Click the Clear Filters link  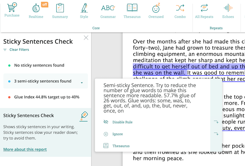coord(19,50)
